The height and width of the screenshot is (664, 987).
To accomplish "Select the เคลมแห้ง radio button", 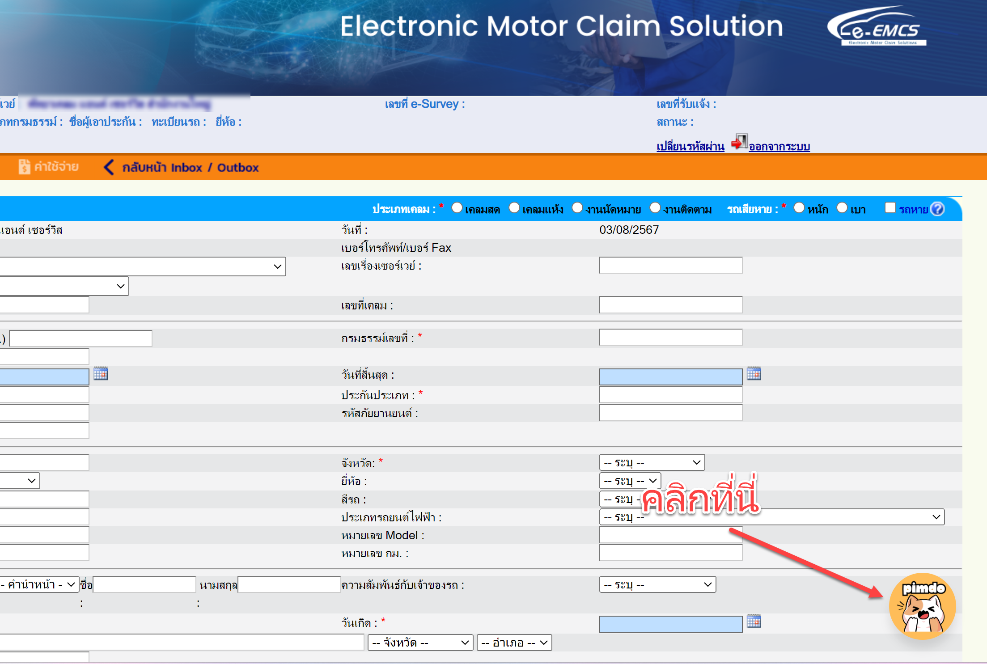I will tap(514, 208).
